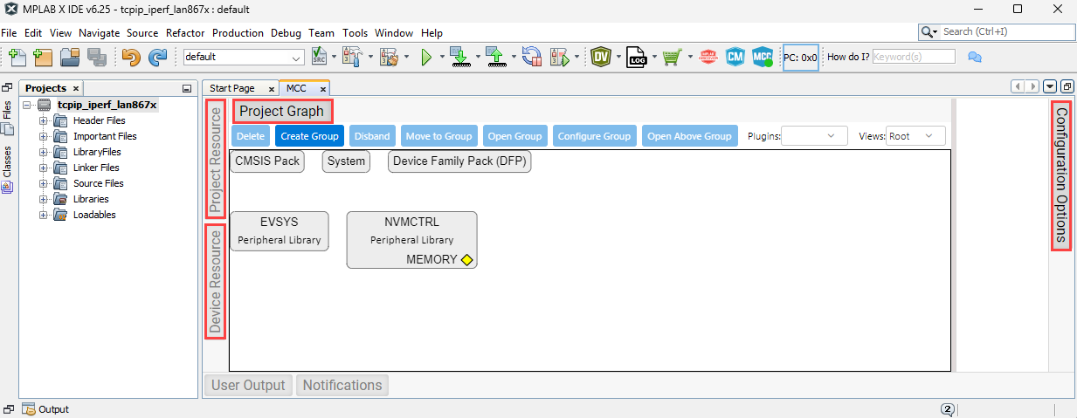Click the Create Group button
1077x418 pixels.
coord(309,136)
